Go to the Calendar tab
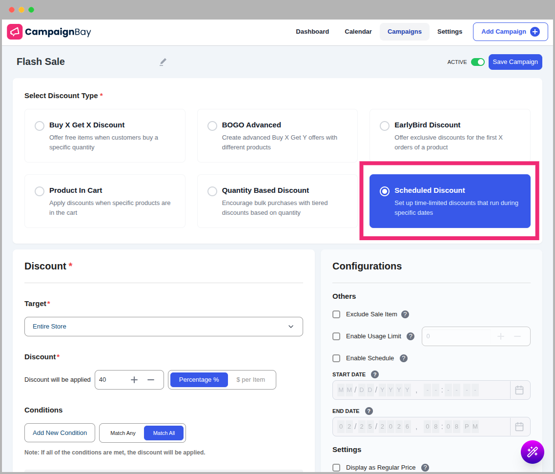The width and height of the screenshot is (555, 474). coord(358,32)
